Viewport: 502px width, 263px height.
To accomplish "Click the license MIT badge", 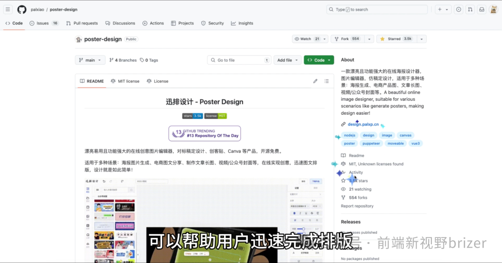I will tap(216, 116).
